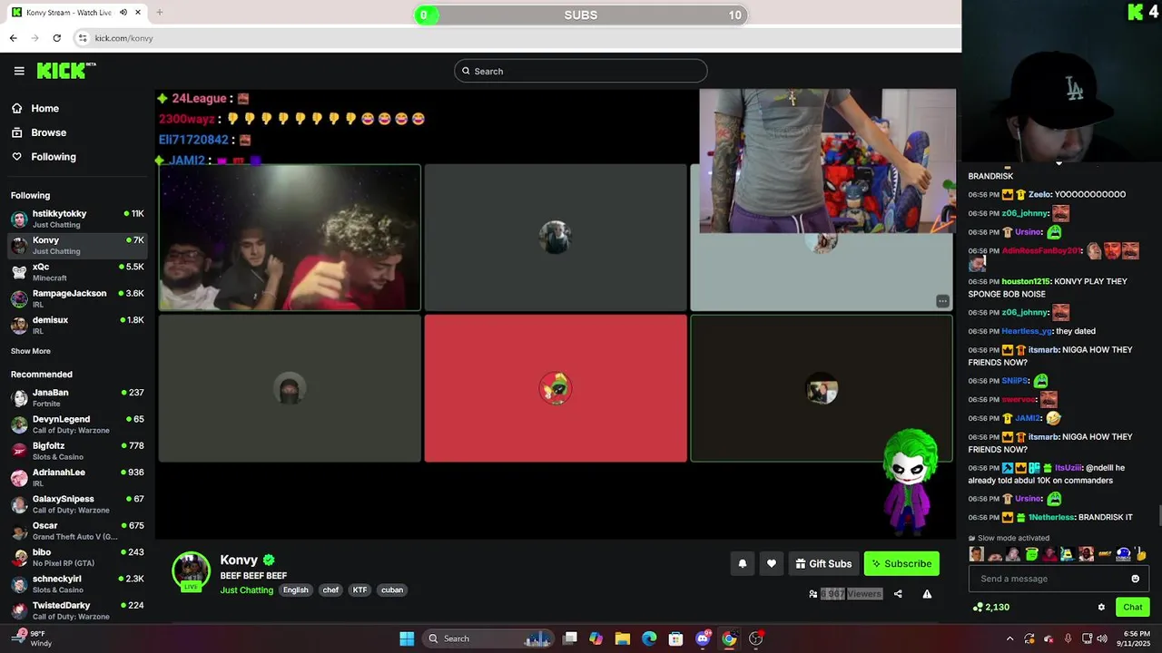Open hstikkytokky channel in Following list

(77, 219)
